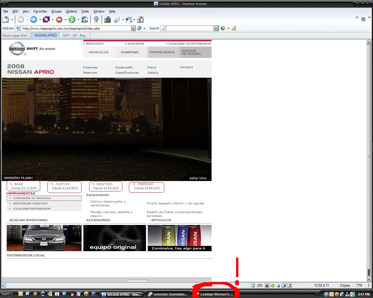This screenshot has width=373, height=298.
Task: Click the 'saltar intro' link
Action: 198,178
